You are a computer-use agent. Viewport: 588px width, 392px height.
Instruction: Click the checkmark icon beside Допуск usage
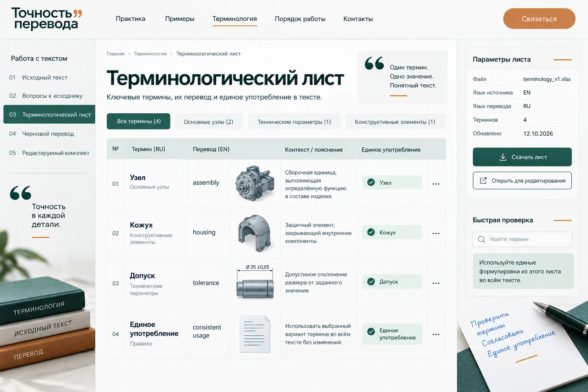[x=371, y=281]
